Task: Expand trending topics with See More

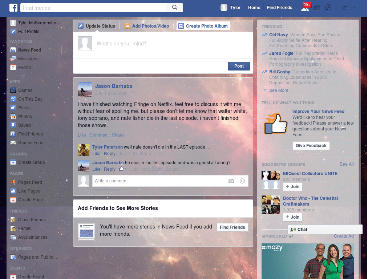Action: (x=279, y=90)
